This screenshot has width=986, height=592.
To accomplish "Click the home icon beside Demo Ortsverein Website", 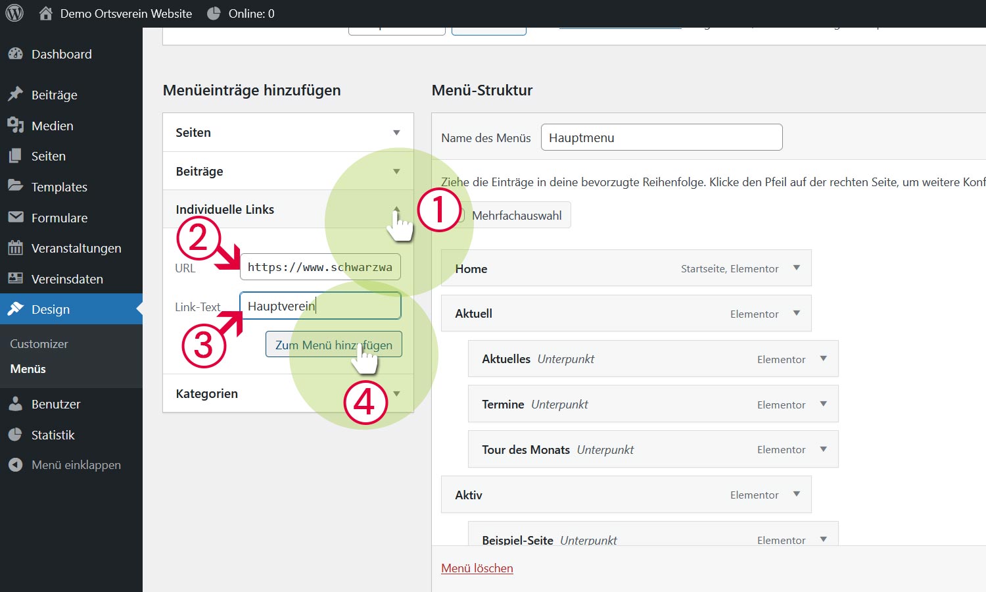I will (x=45, y=13).
